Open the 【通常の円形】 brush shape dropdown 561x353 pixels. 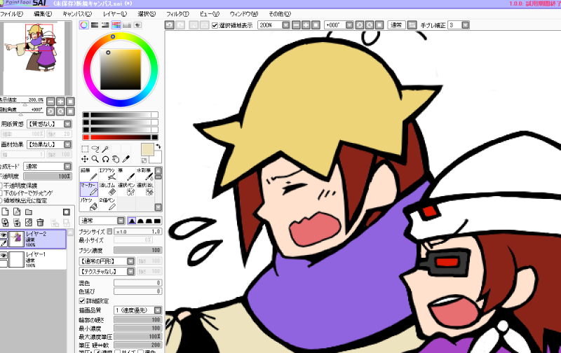(130, 261)
